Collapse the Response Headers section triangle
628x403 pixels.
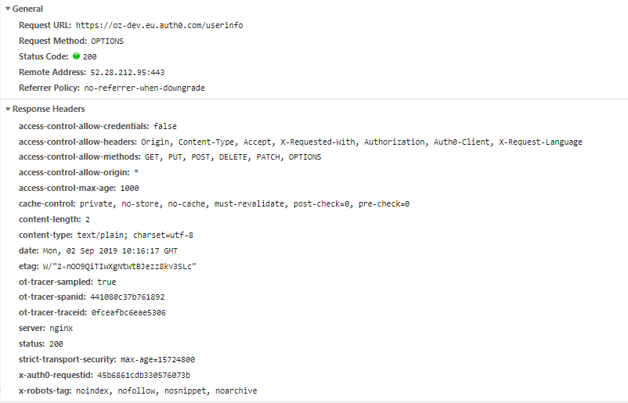(x=7, y=110)
